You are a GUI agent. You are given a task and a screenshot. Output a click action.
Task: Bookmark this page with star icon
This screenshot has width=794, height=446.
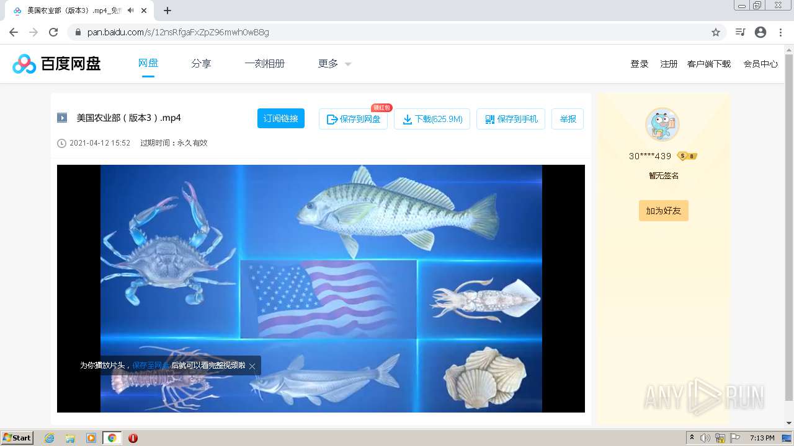[x=716, y=32]
